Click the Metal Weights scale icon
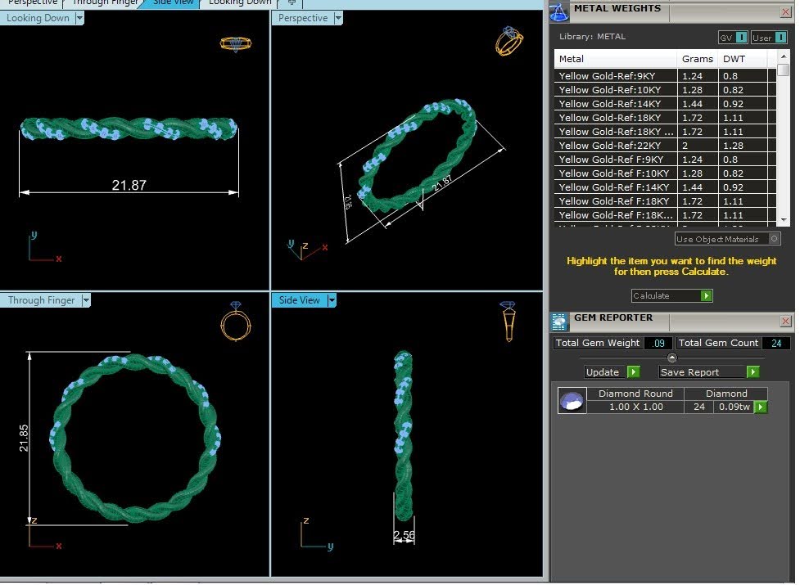This screenshot has width=800, height=585. tap(559, 11)
